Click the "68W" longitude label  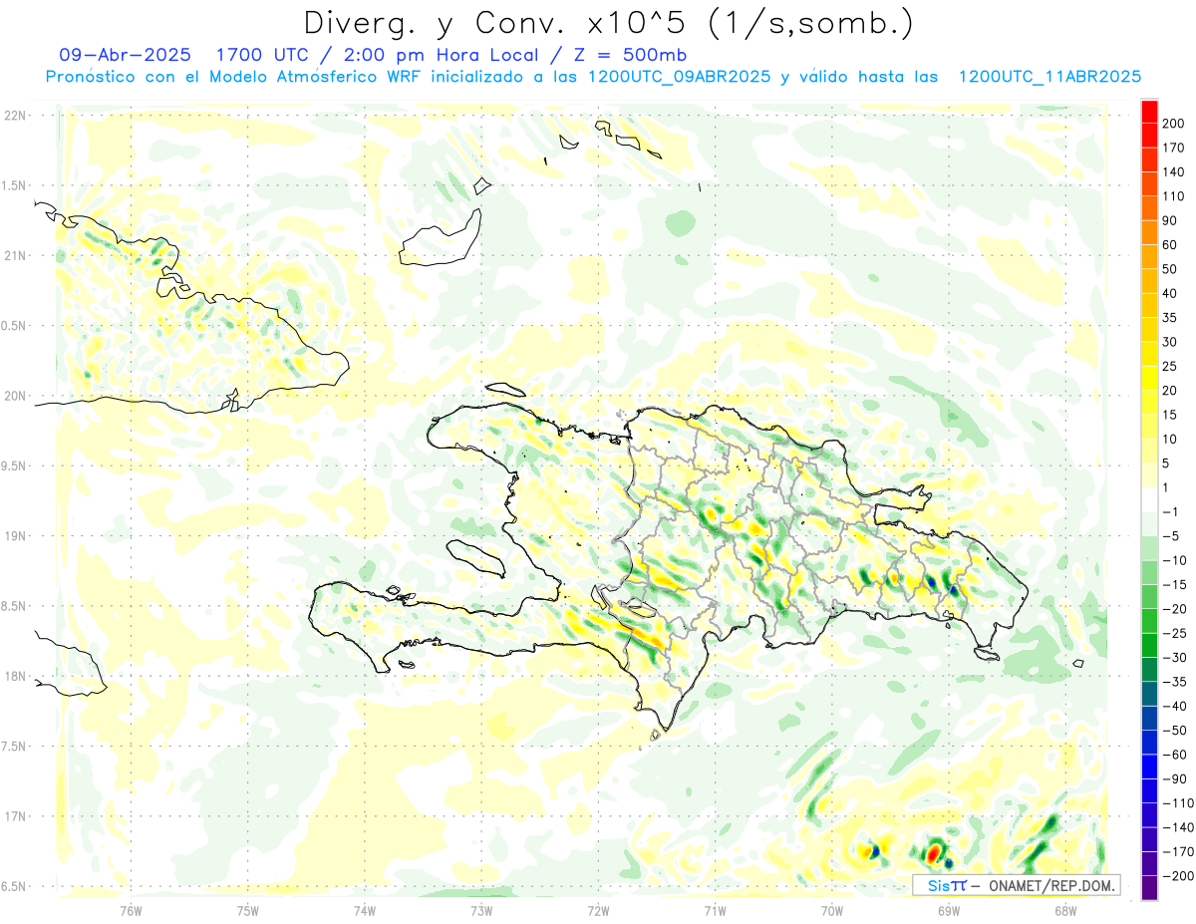[x=1064, y=910]
